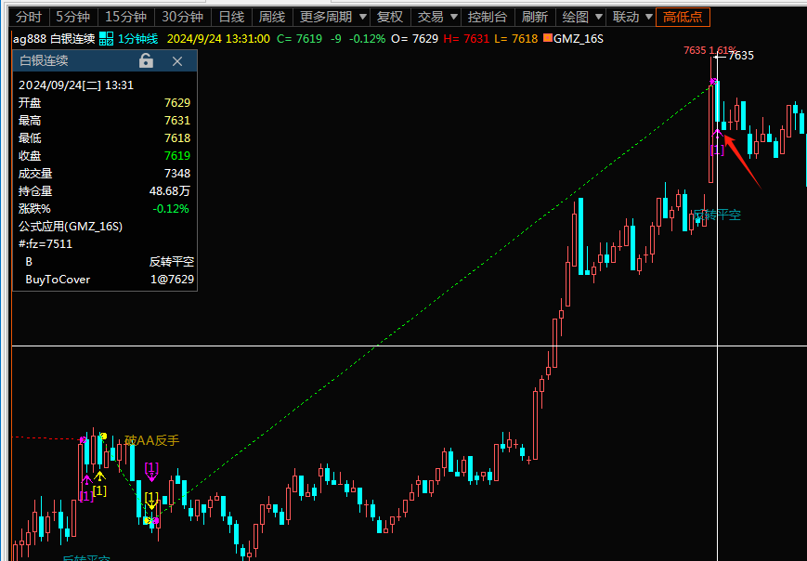Screen dimensions: 807x561
Task: Click the 最低 value 7618
Action: pos(177,138)
